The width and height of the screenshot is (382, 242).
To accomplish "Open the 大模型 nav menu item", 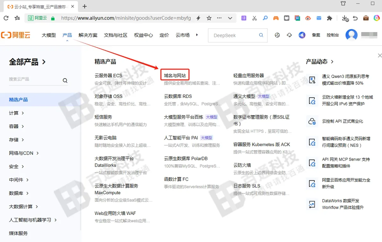I will 49,35.
